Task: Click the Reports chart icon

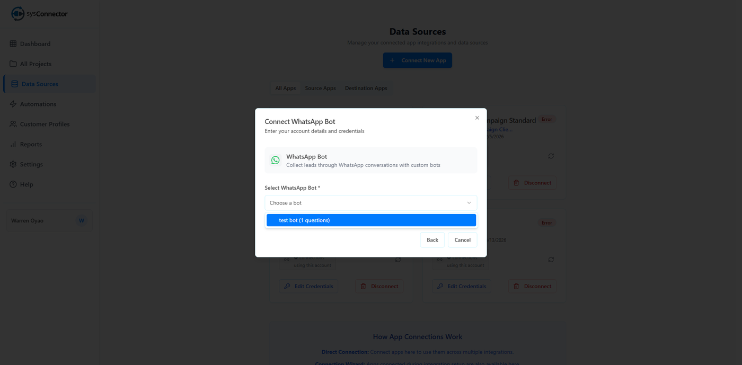Action: 13,145
